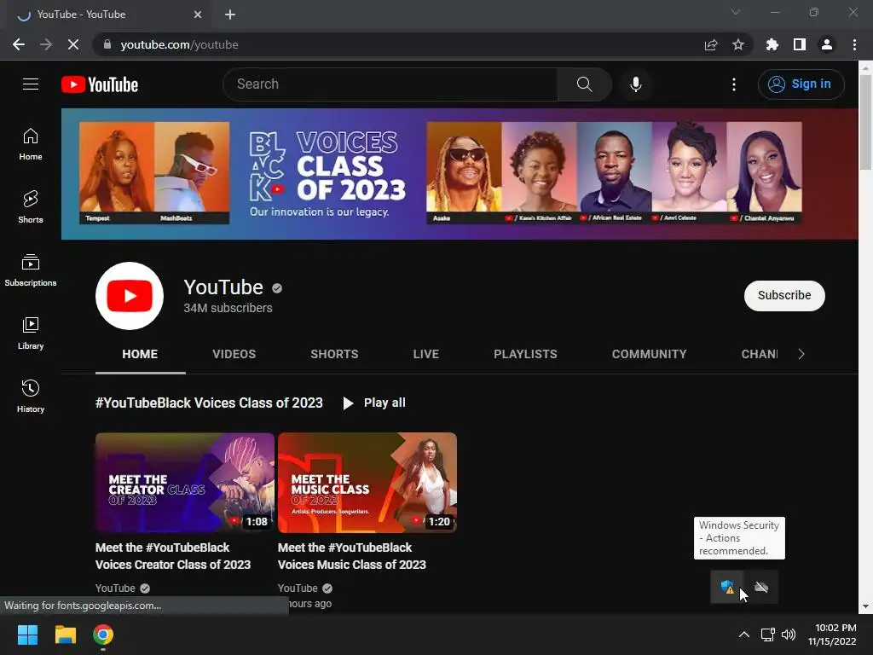Collapse hidden tray icons chevron
Image resolution: width=873 pixels, height=655 pixels.
click(743, 635)
